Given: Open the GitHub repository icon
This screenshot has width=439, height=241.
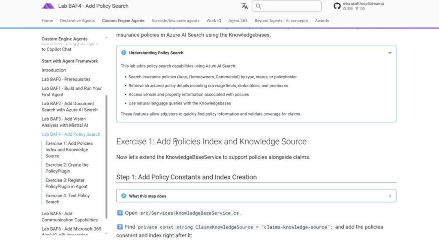Looking at the screenshot, I should tap(337, 6).
